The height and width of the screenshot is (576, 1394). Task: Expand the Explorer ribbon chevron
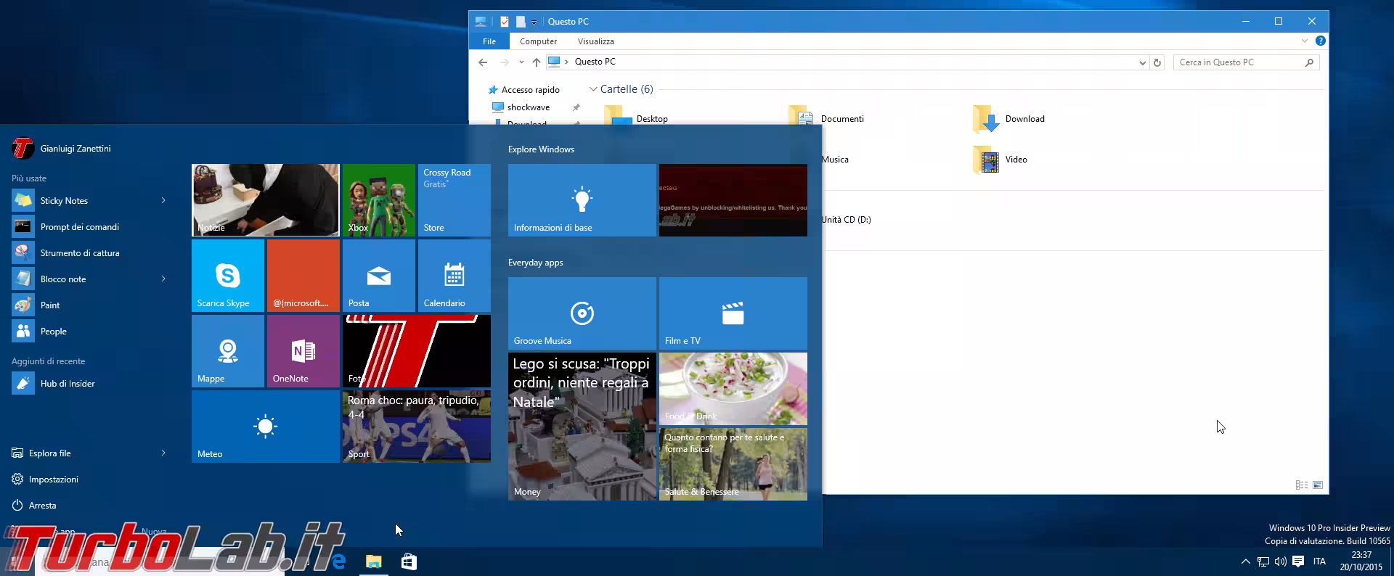coord(1305,41)
